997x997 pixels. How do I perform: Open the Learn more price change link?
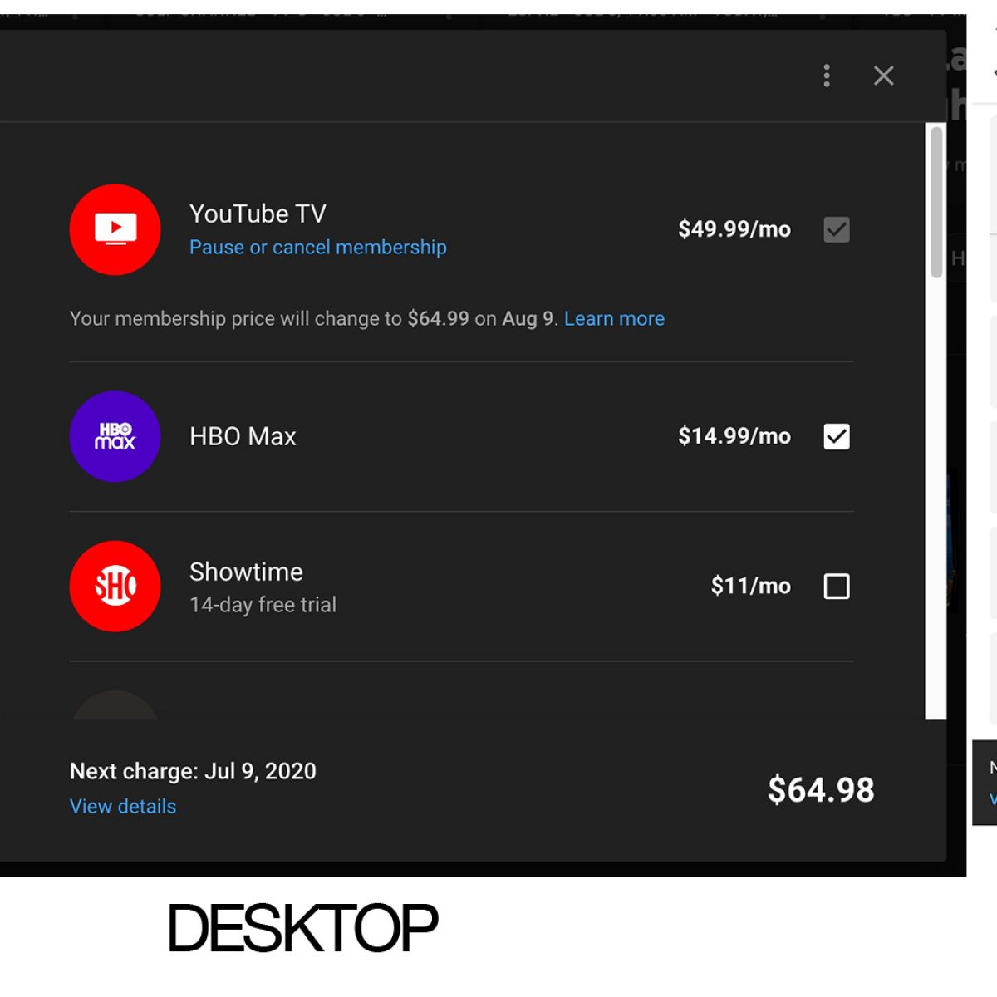614,319
